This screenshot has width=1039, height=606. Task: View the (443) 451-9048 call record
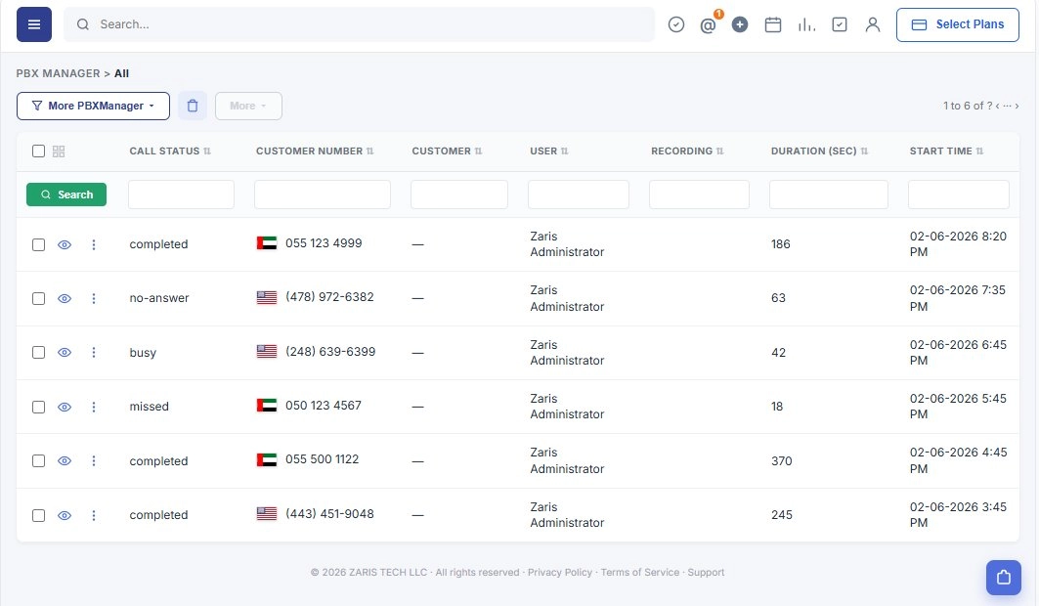(65, 515)
